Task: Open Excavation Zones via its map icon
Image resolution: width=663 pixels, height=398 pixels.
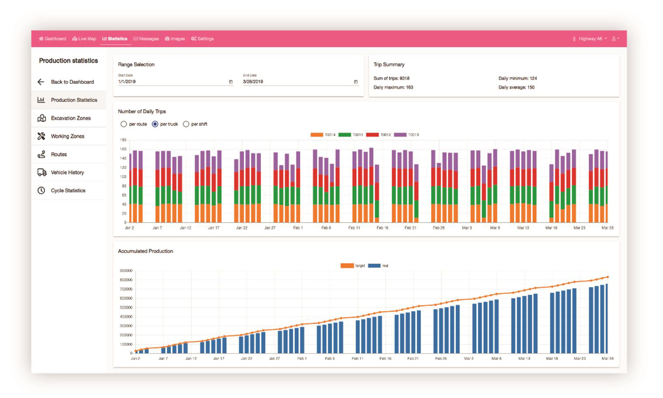Action: (x=41, y=118)
